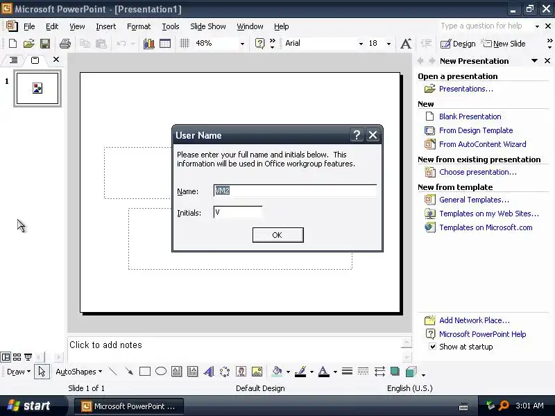Click the Initials input field

pos(238,212)
